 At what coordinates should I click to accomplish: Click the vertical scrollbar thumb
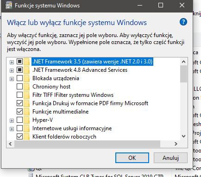point(183,74)
